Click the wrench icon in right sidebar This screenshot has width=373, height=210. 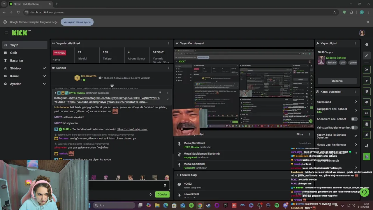(x=367, y=135)
